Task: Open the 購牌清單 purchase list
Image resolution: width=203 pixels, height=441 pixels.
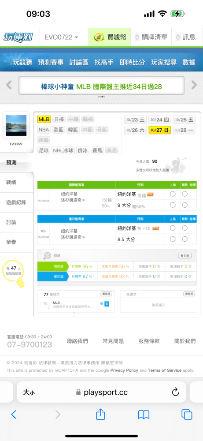Action: [x=151, y=37]
